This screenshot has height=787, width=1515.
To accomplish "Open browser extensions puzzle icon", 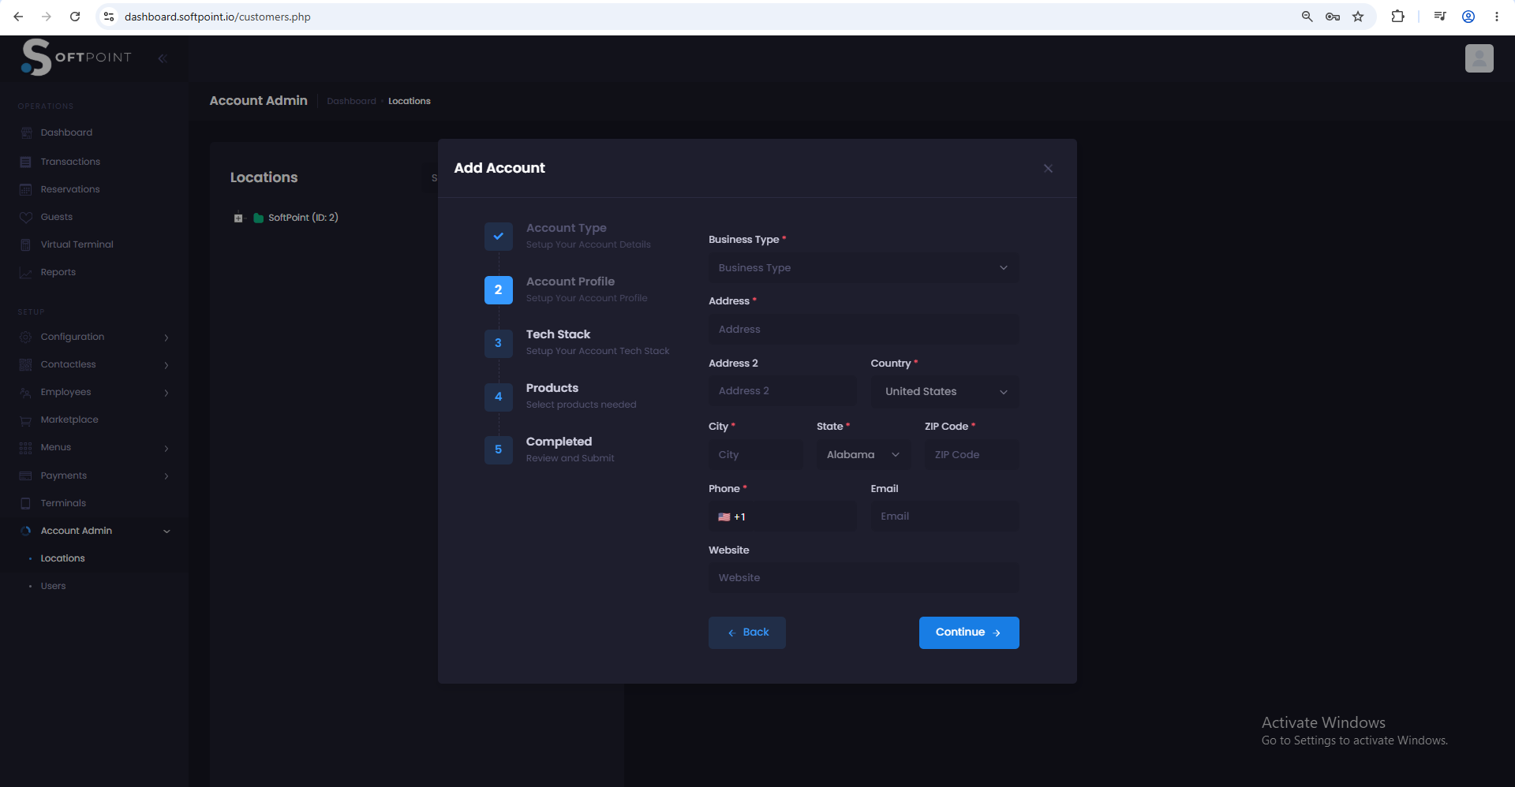I will tap(1397, 17).
